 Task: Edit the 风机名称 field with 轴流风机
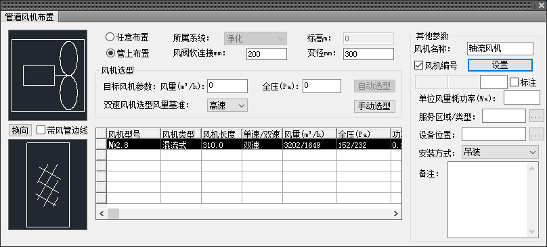[x=500, y=49]
